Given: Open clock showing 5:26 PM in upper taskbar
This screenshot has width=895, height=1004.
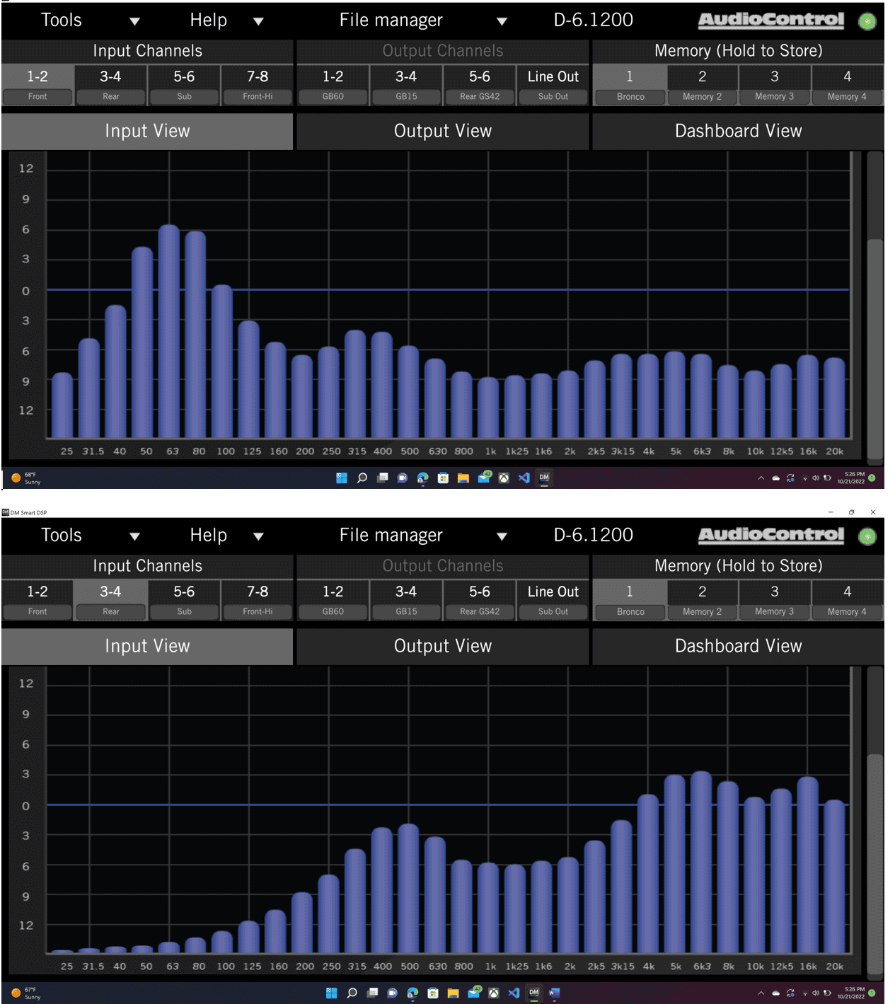Looking at the screenshot, I should click(851, 478).
